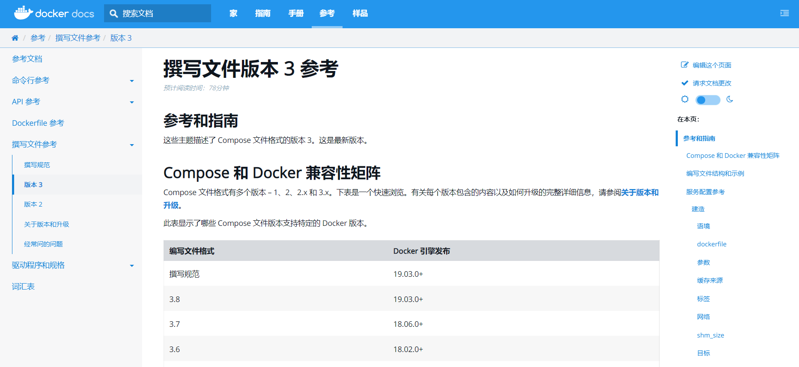Jump to 参数 in page outline
The height and width of the screenshot is (367, 799).
(x=704, y=262)
